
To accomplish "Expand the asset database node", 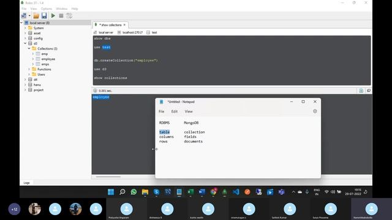I will pyautogui.click(x=25, y=33).
